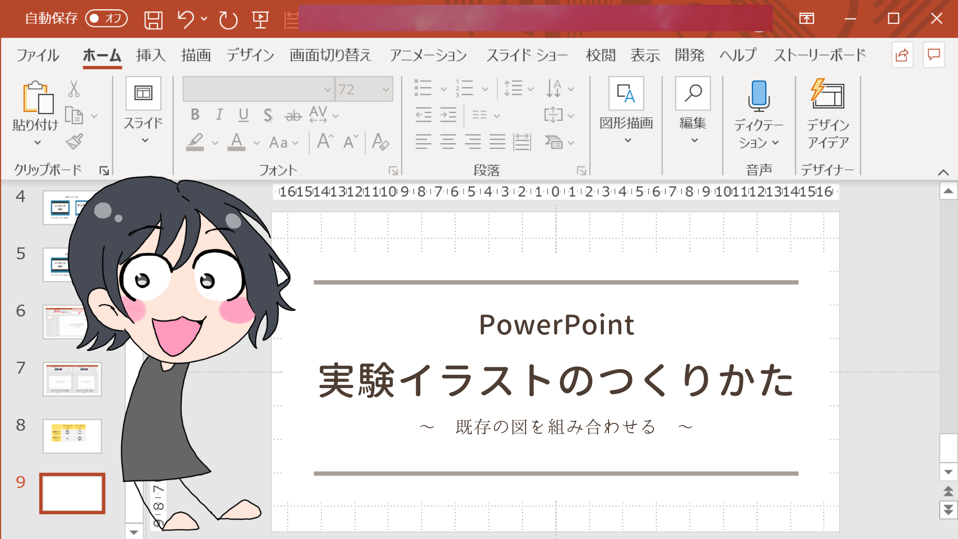Click the Save icon in the title bar

pos(153,20)
